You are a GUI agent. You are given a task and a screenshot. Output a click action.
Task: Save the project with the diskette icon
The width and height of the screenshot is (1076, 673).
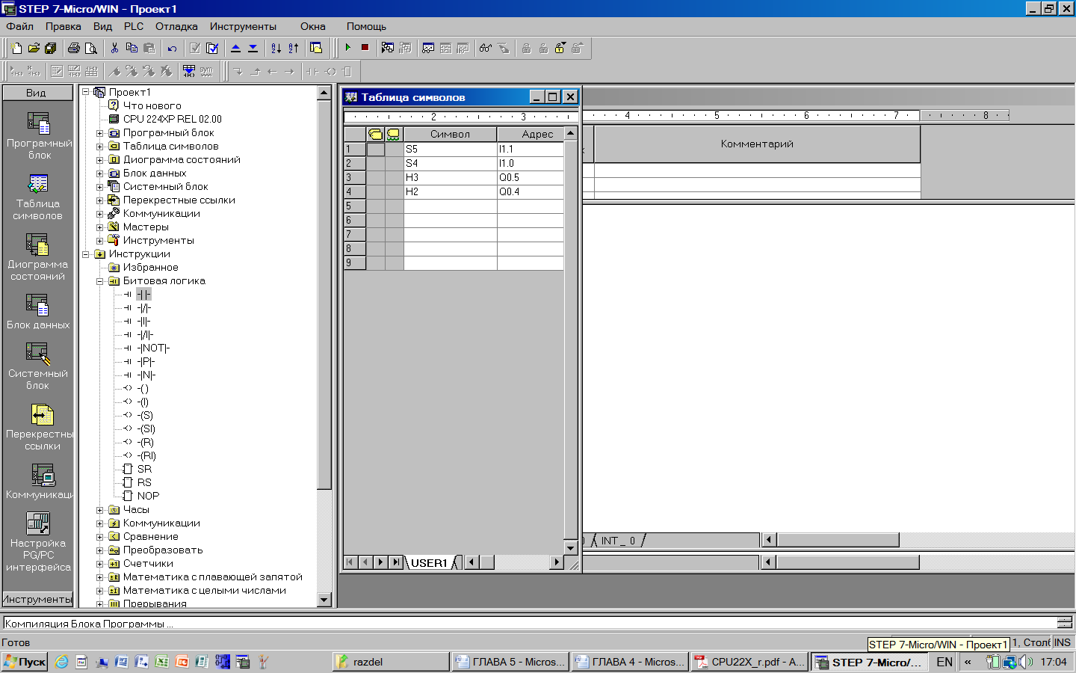[50, 48]
